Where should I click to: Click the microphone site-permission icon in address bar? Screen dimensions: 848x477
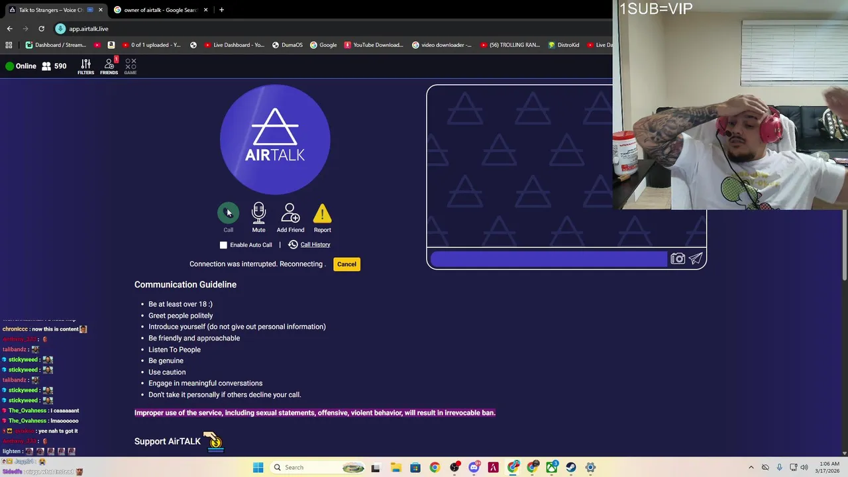[60, 28]
